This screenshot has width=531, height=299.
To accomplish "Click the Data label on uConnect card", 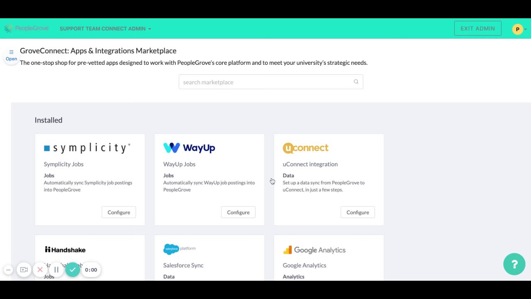I will tap(288, 175).
